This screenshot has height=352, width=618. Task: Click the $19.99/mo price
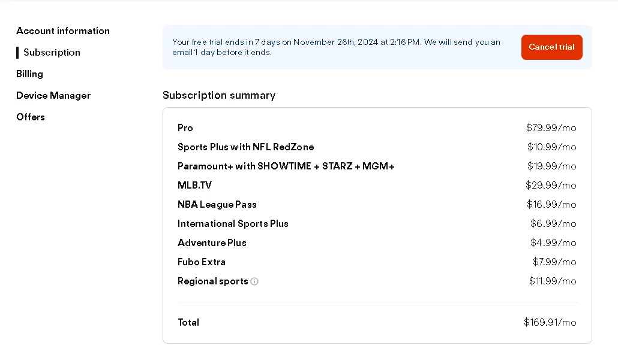[x=552, y=166]
